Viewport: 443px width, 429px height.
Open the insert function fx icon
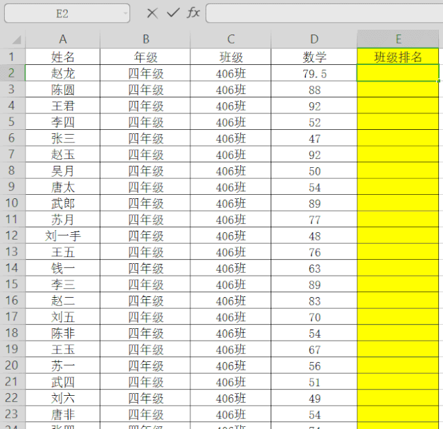tap(194, 13)
